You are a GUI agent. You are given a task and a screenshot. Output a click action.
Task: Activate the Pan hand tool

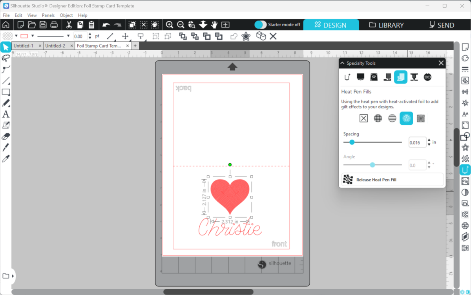(x=214, y=25)
